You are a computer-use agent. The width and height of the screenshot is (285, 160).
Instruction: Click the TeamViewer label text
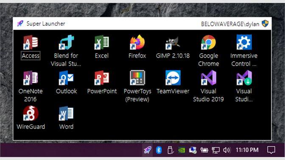coord(173,91)
